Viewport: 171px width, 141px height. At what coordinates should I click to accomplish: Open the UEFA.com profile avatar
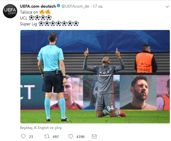pyautogui.click(x=10, y=11)
